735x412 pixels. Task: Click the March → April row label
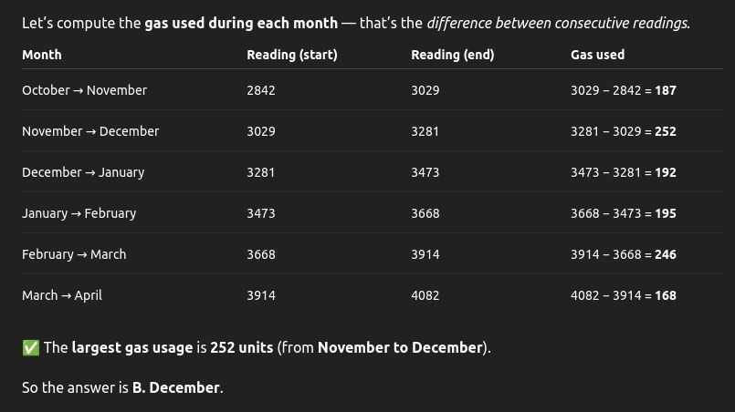tap(62, 295)
